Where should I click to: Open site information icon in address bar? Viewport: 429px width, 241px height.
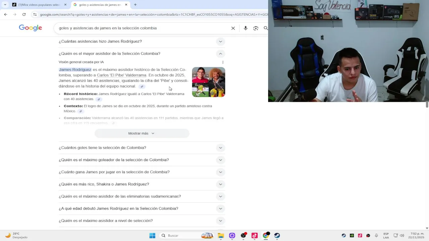(35, 14)
